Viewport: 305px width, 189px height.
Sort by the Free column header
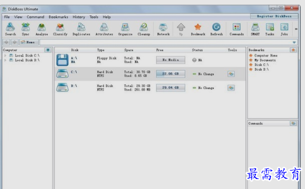(x=160, y=50)
